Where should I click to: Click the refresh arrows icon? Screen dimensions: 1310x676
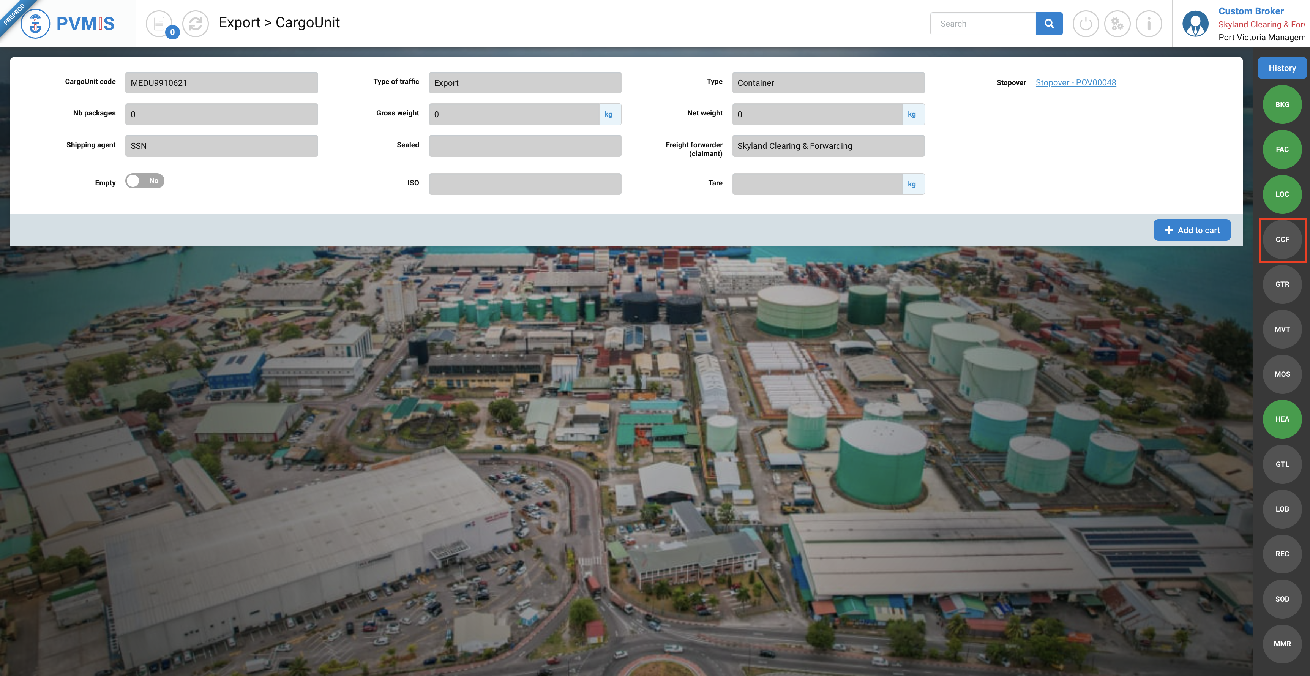click(196, 24)
